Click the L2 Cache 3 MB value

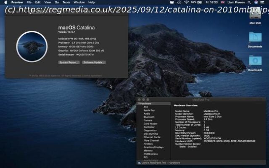click(206, 128)
